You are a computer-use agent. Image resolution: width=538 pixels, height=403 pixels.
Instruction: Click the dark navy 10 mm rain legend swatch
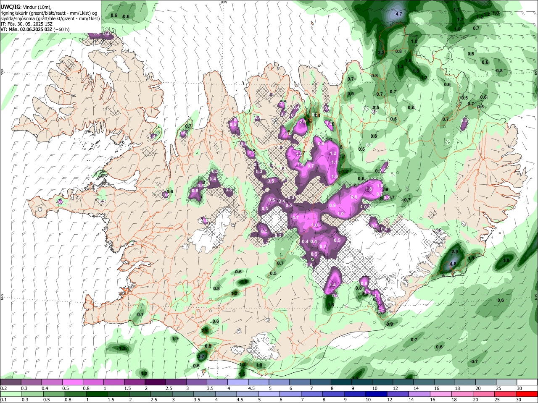[376, 394]
